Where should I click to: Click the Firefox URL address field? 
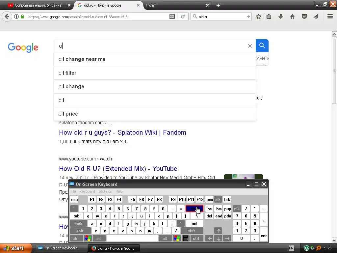coord(98,16)
